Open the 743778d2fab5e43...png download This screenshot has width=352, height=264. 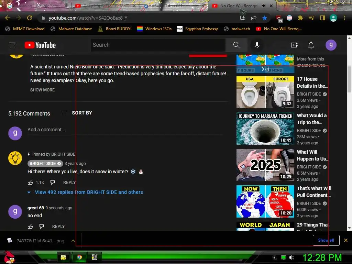tap(35, 241)
